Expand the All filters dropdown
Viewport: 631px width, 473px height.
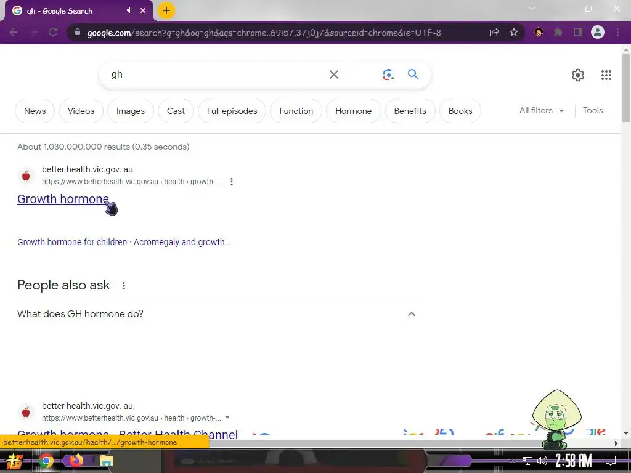(542, 111)
